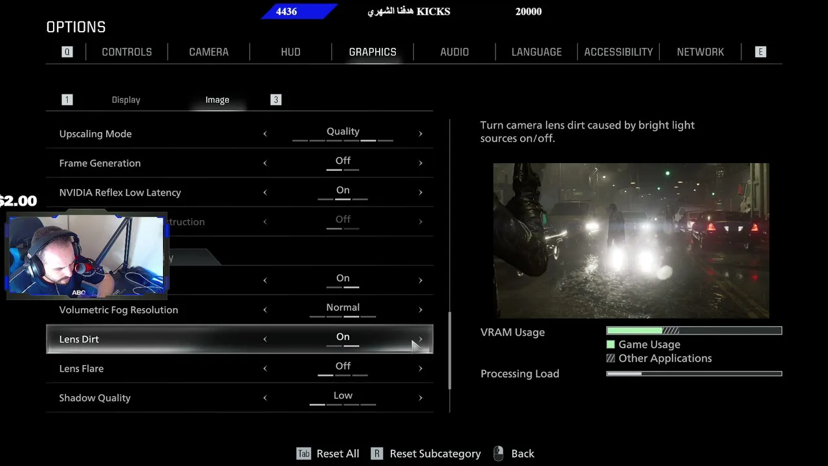This screenshot has width=828, height=466.
Task: Switch to the Camera tab
Action: click(x=209, y=52)
